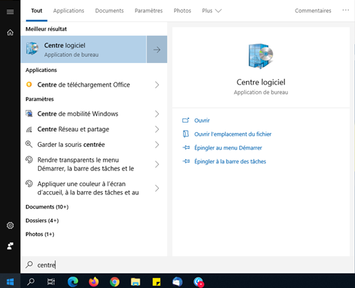Expand the Centre logiciel result arrow
Viewport: 355px width, 288px height.
point(157,49)
